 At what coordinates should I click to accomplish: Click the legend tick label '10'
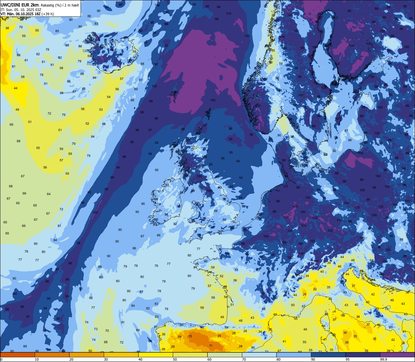click(37, 359)
